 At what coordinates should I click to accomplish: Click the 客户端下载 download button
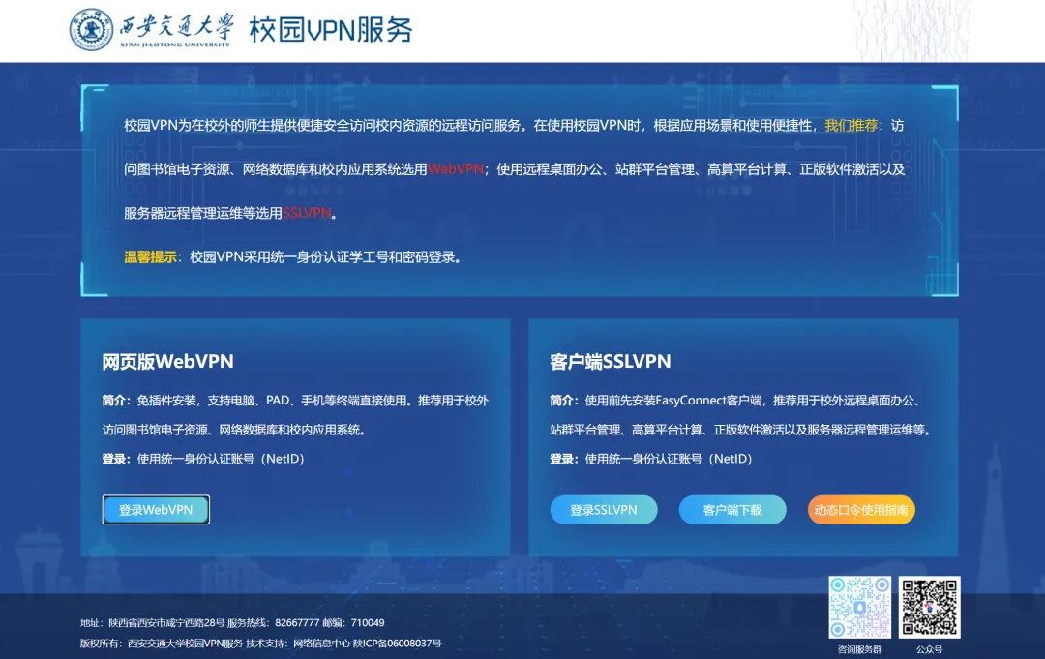point(732,510)
